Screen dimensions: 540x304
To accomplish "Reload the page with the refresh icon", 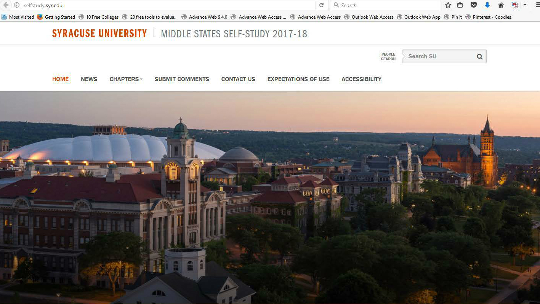I will (x=321, y=5).
